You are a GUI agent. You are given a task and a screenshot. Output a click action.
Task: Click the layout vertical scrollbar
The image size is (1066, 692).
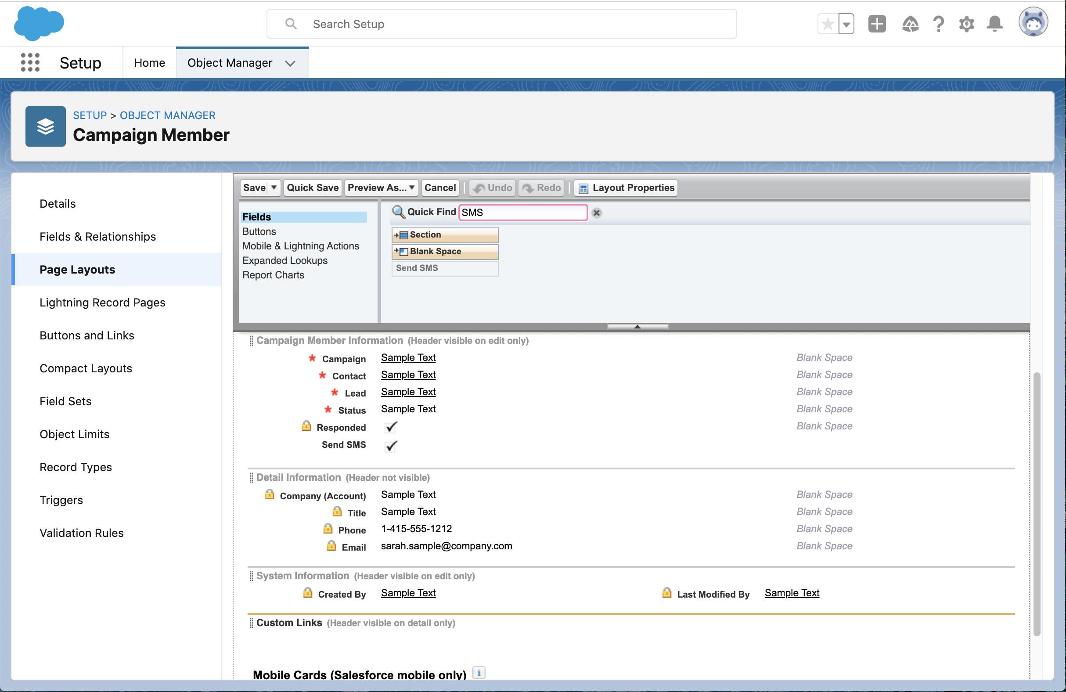(x=1037, y=504)
